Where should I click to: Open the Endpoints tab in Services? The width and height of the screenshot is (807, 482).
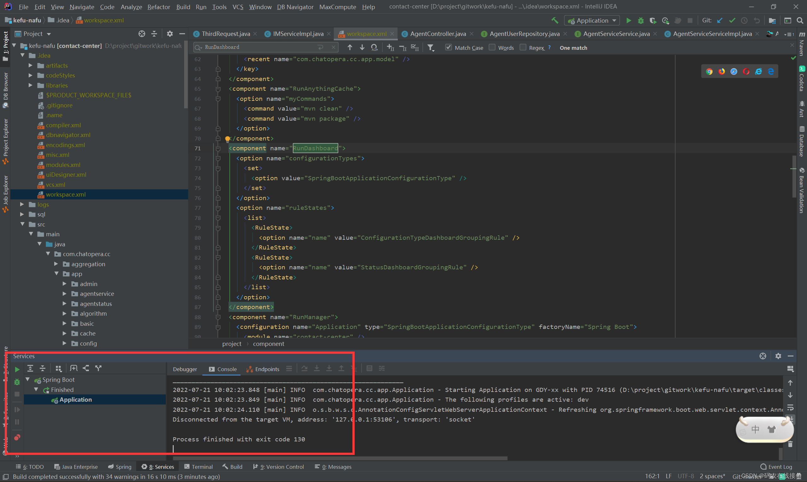pos(263,369)
